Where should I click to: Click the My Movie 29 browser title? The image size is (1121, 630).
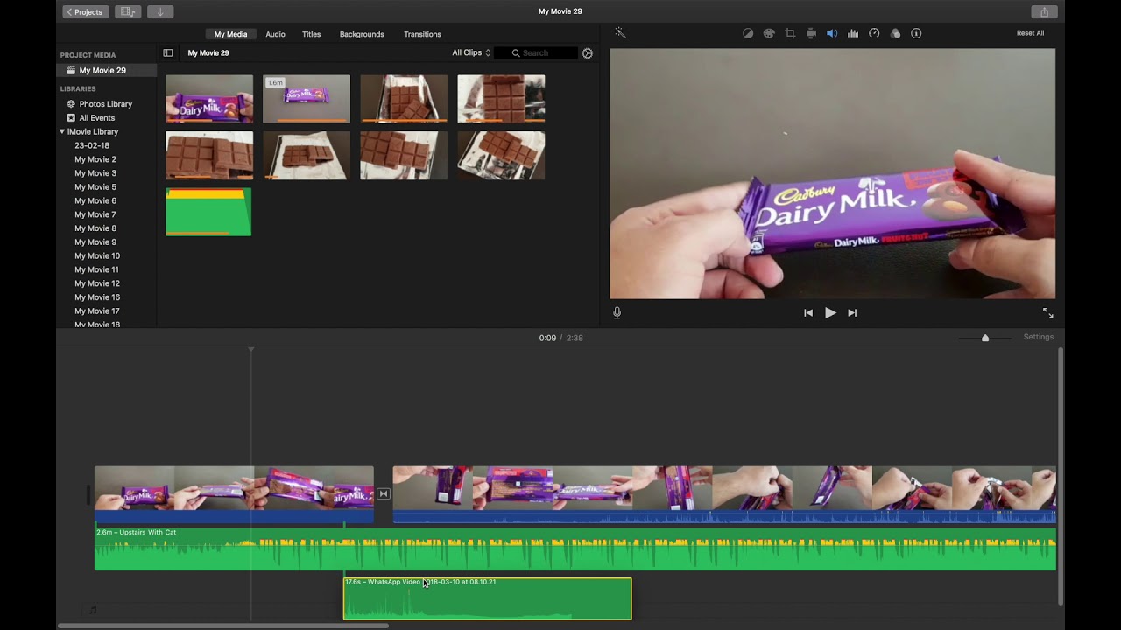[x=208, y=53]
